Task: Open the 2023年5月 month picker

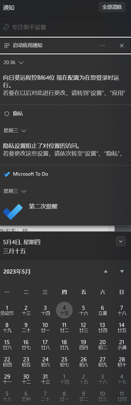Action: click(x=17, y=271)
